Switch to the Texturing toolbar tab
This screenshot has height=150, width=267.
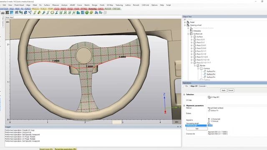click(x=93, y=9)
